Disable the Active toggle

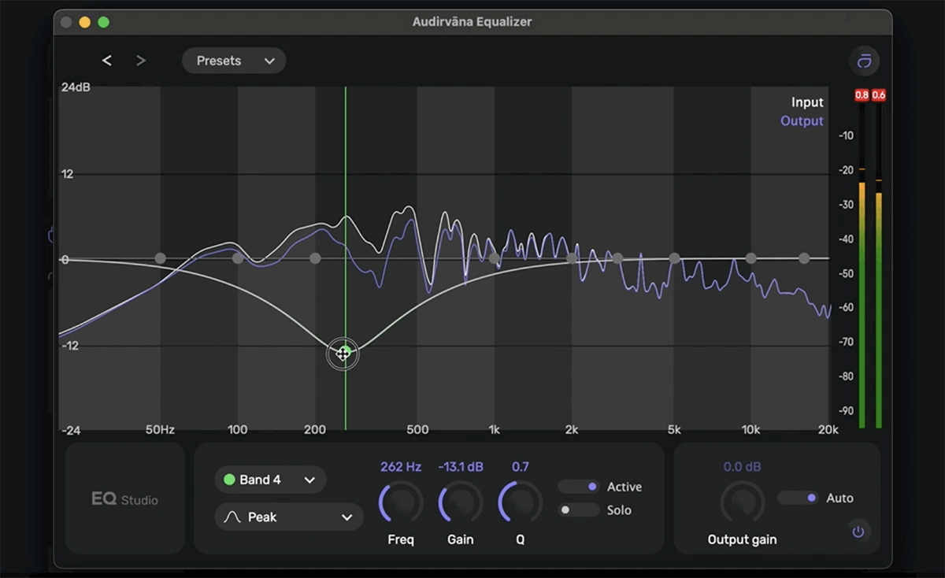579,487
